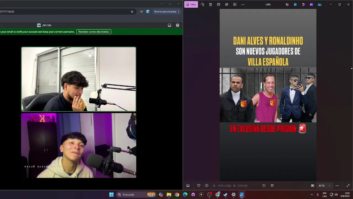Open Microsoft Edge from taskbar

(x=185, y=195)
